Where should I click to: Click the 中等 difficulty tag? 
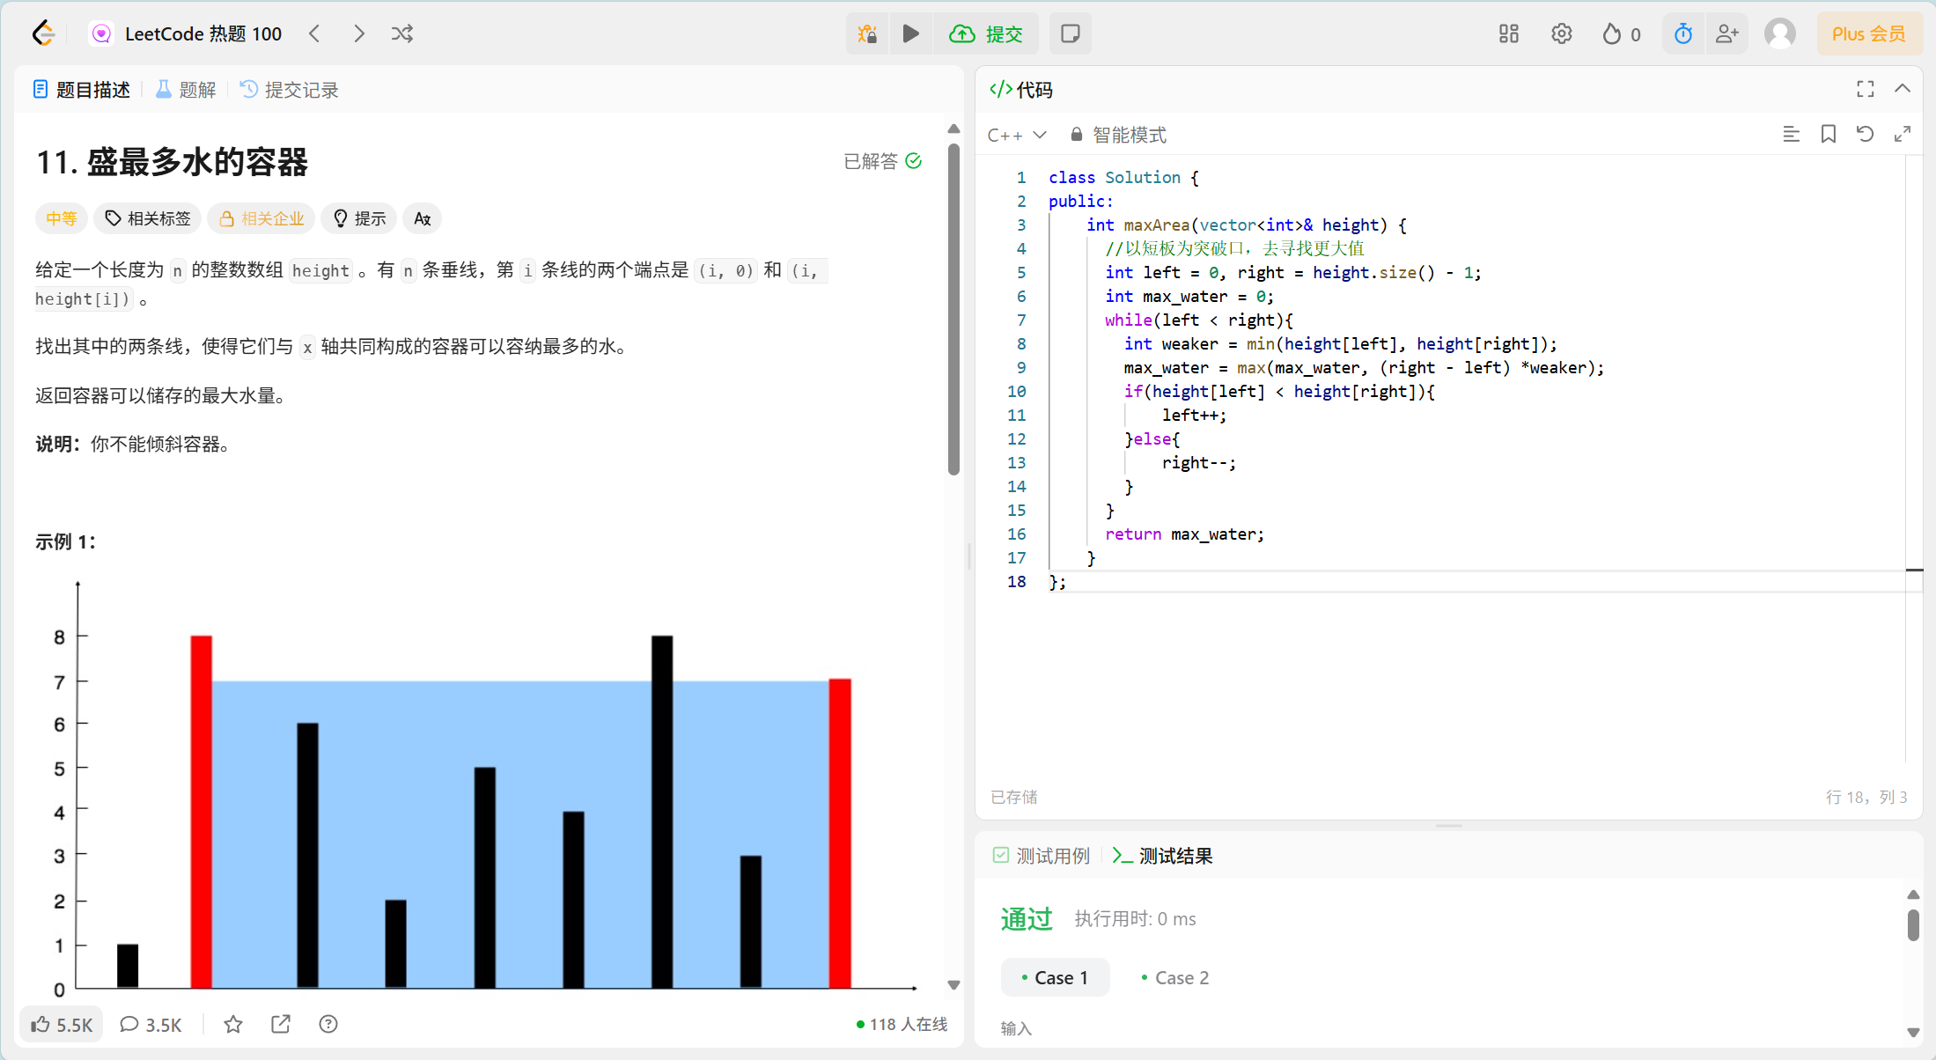62,218
